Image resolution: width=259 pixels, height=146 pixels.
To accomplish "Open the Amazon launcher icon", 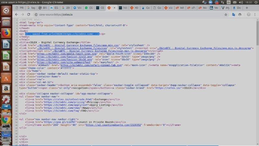I will point(6,89).
